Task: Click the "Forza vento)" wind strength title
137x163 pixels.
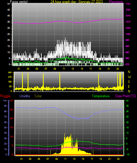Action: (x=19, y=2)
